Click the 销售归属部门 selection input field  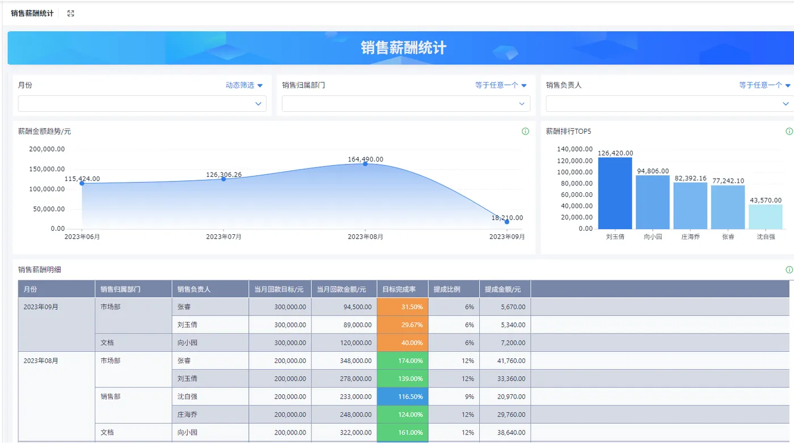pos(406,104)
